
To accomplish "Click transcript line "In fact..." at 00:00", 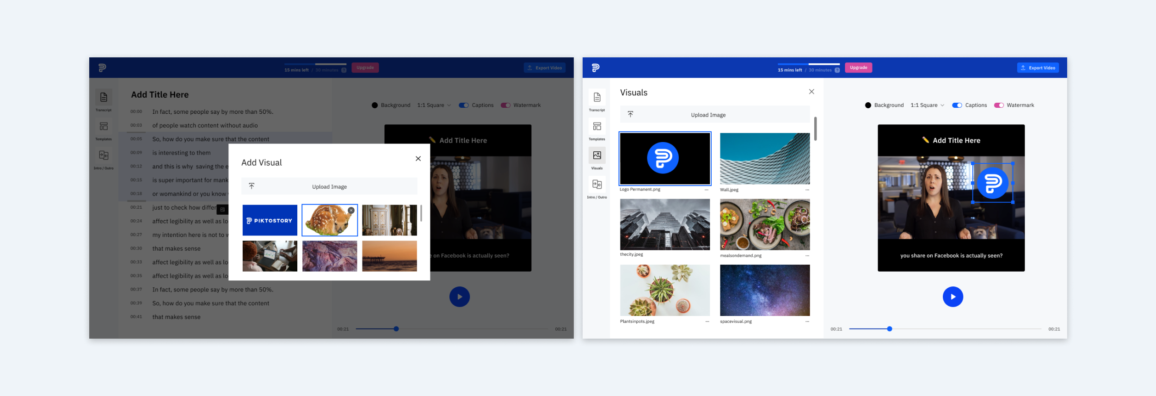I will pyautogui.click(x=213, y=111).
